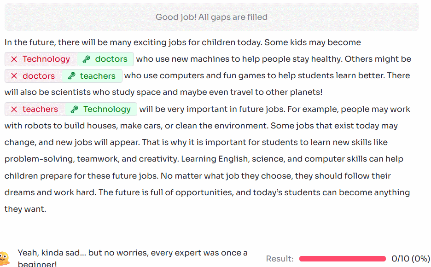Click the final words 'they want.' in the passage
Image resolution: width=431 pixels, height=267 pixels.
25,209
